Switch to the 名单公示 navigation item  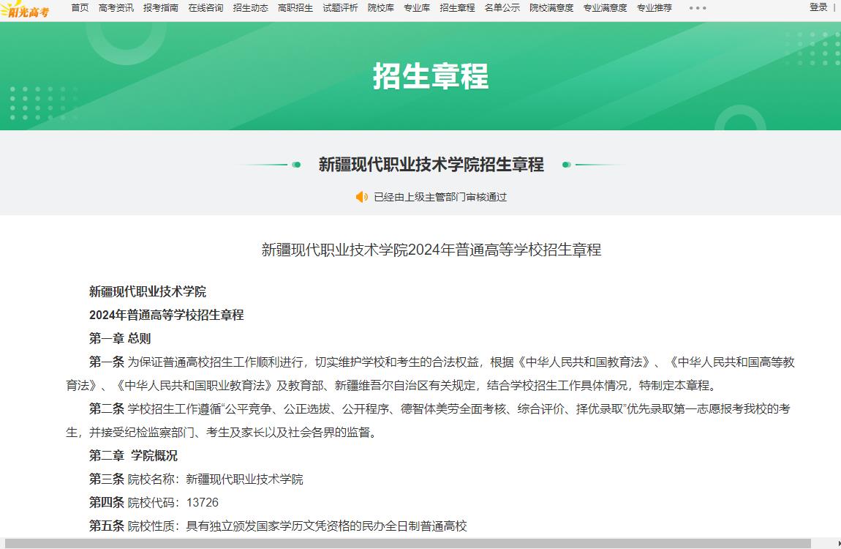pos(502,8)
